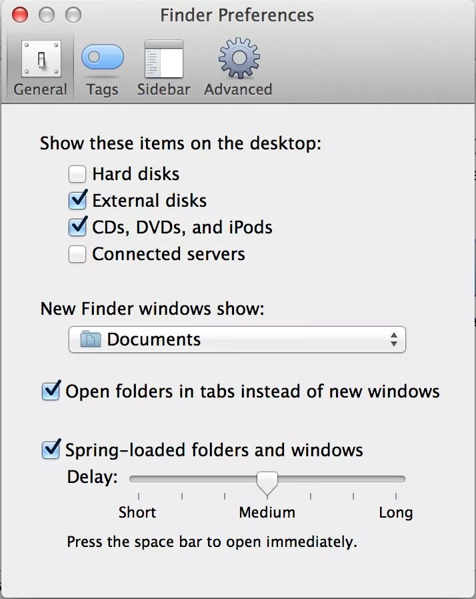The height and width of the screenshot is (599, 476).
Task: Enable Connected servers checkbox
Action: pos(77,254)
